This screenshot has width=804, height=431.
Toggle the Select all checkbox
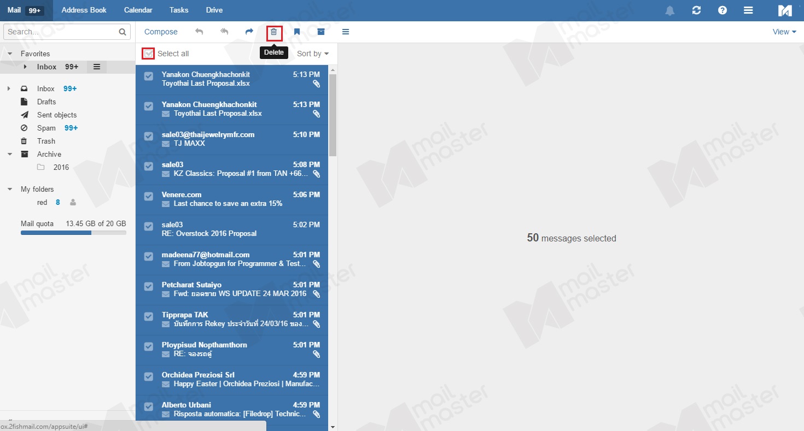tap(148, 54)
